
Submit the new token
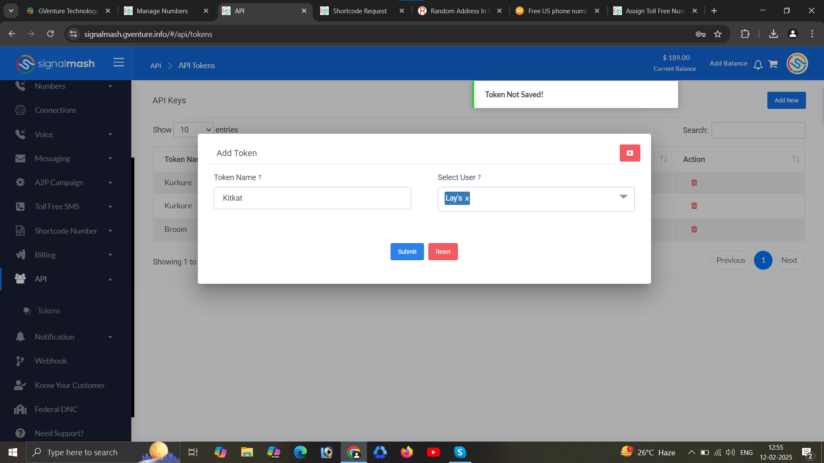[x=407, y=252]
